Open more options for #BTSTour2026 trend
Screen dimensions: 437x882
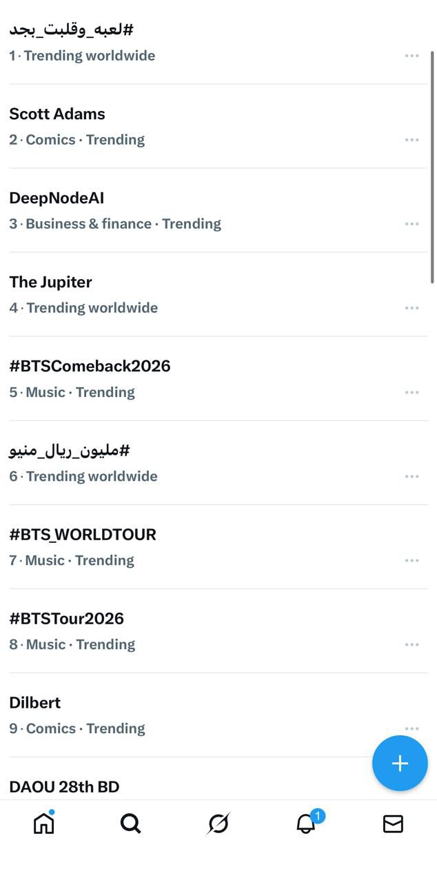[411, 644]
